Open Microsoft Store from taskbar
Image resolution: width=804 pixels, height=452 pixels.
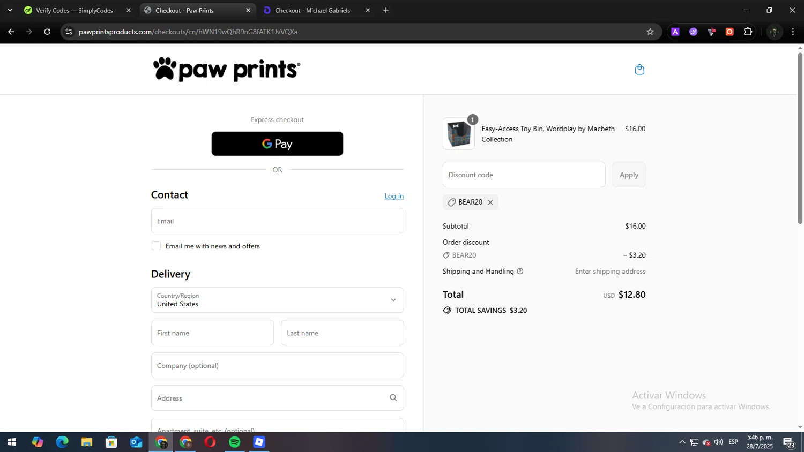[111, 442]
